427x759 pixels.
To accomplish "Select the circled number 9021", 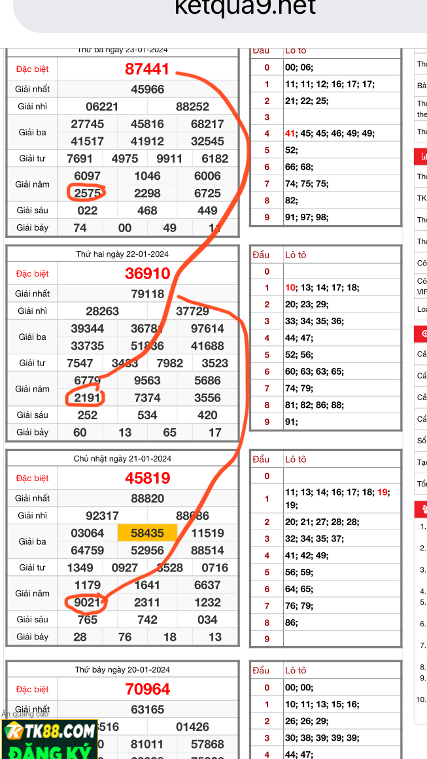I will (x=87, y=602).
